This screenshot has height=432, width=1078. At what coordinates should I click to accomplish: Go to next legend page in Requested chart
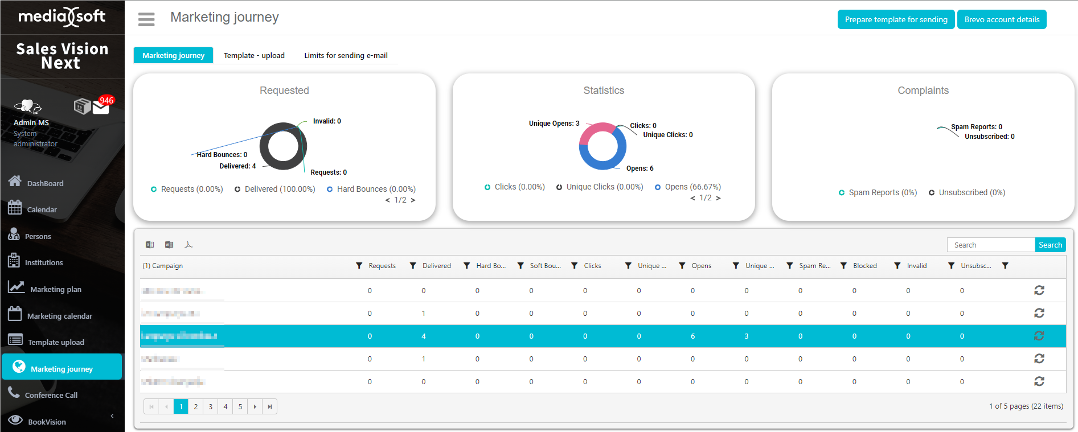413,200
